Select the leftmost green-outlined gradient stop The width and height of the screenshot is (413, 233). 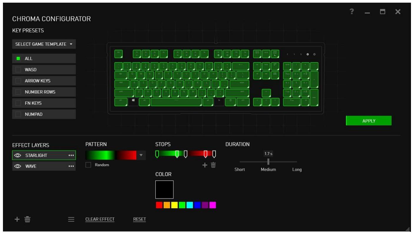157,154
